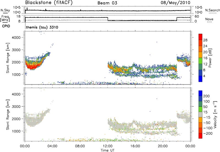
Task: Click the '4000' tick of power panel
Action: click(16, 38)
